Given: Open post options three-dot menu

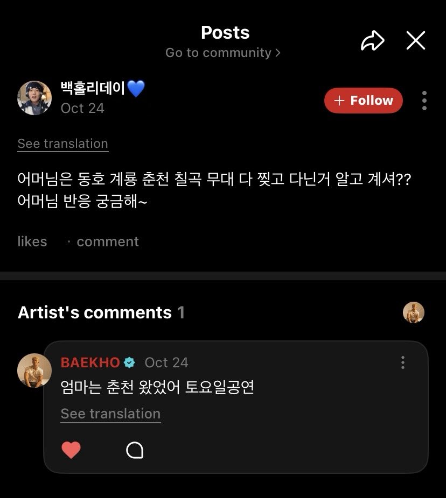Looking at the screenshot, I should tap(424, 101).
